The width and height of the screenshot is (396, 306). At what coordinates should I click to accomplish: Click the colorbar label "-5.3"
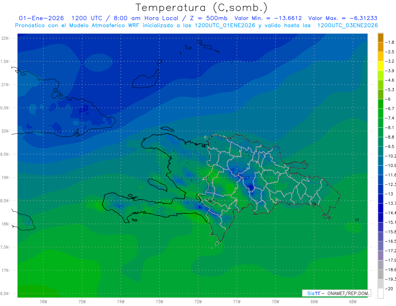[x=390, y=90]
